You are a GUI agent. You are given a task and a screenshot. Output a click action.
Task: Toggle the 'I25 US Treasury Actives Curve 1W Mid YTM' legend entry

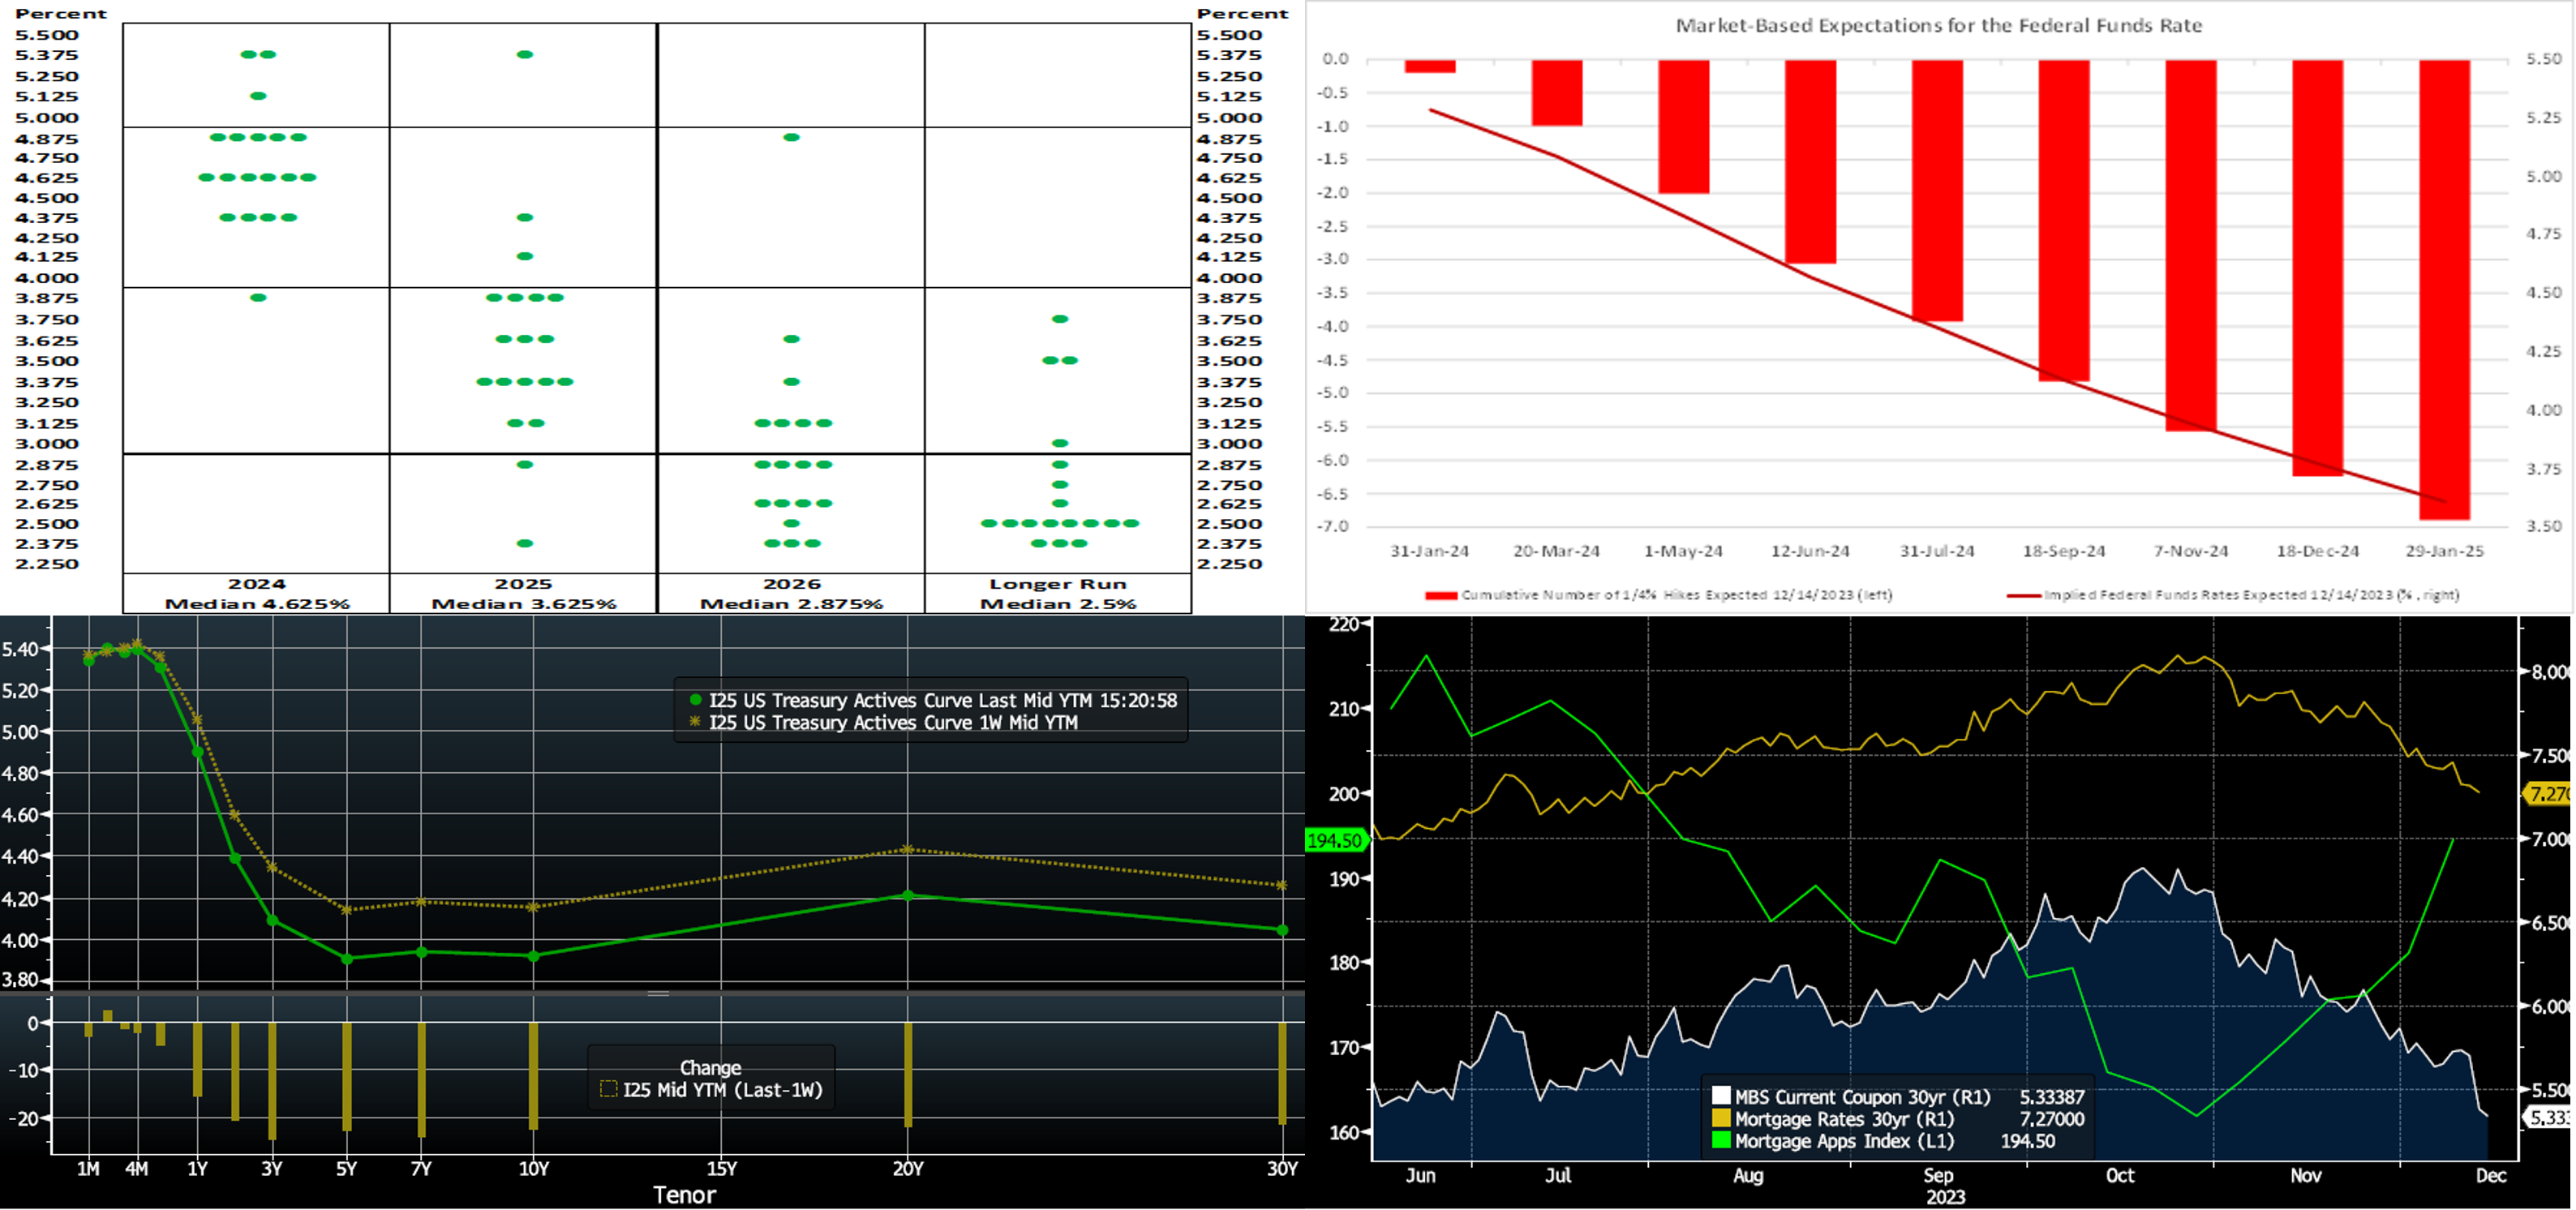pos(893,722)
